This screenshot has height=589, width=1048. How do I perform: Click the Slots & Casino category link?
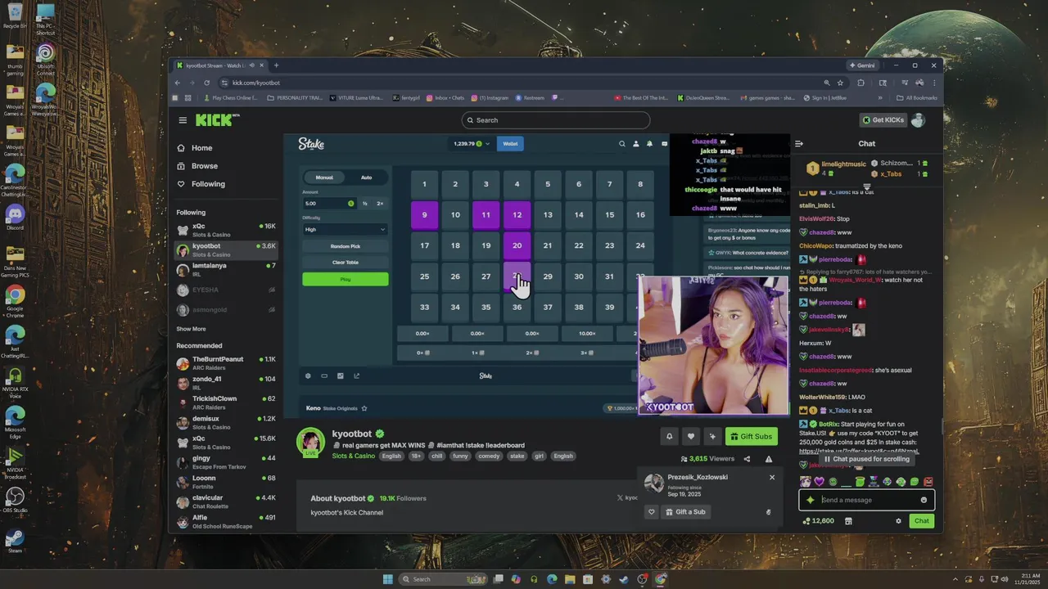click(x=354, y=456)
